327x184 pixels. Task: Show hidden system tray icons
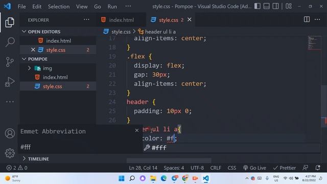tap(247, 178)
